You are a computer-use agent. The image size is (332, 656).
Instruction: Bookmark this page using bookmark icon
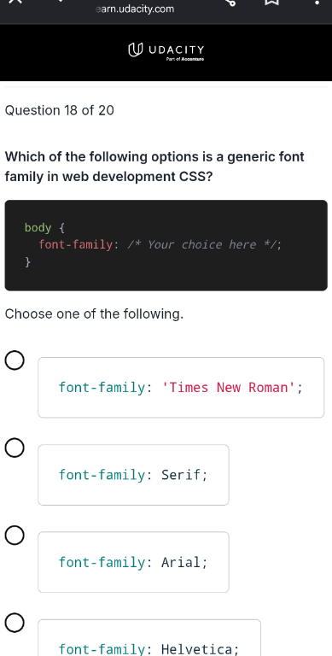(x=272, y=2)
